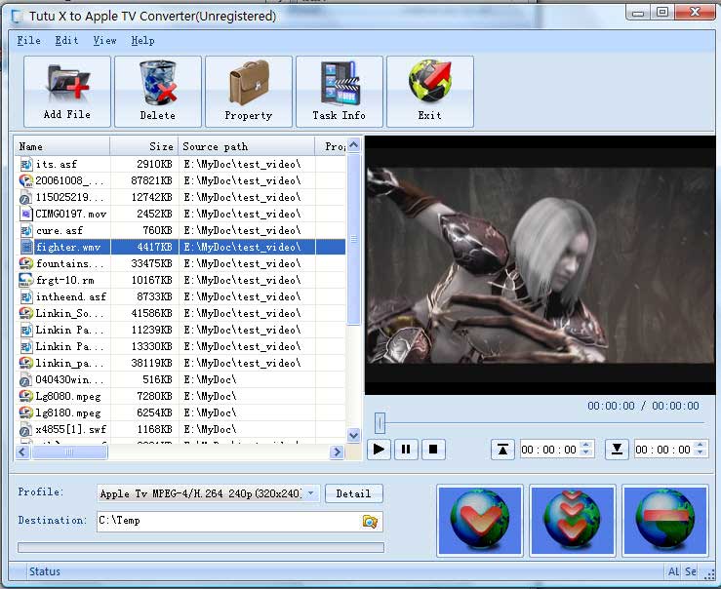Click the file icon of its.asf
The width and height of the screenshot is (721, 589).
click(26, 164)
